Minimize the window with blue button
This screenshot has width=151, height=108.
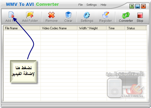(x=137, y=6)
